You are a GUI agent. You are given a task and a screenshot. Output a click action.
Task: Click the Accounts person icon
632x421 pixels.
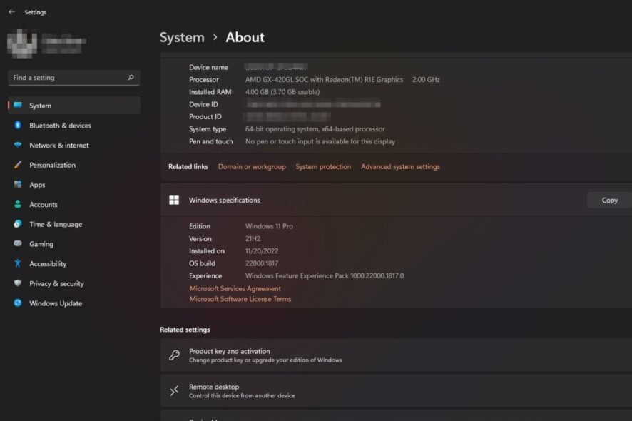18,205
